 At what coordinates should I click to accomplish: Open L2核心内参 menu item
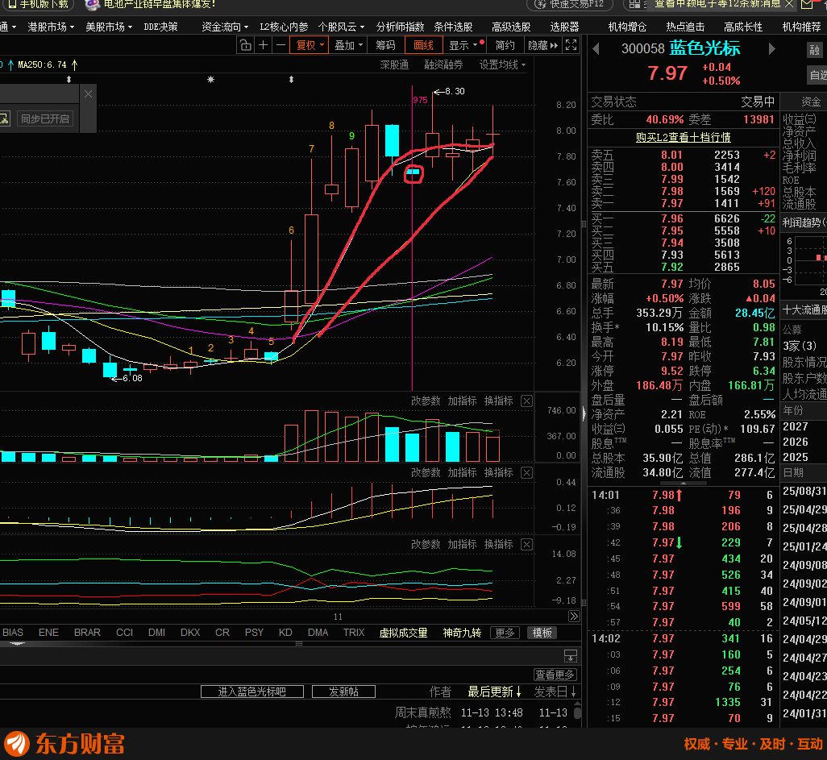(284, 27)
